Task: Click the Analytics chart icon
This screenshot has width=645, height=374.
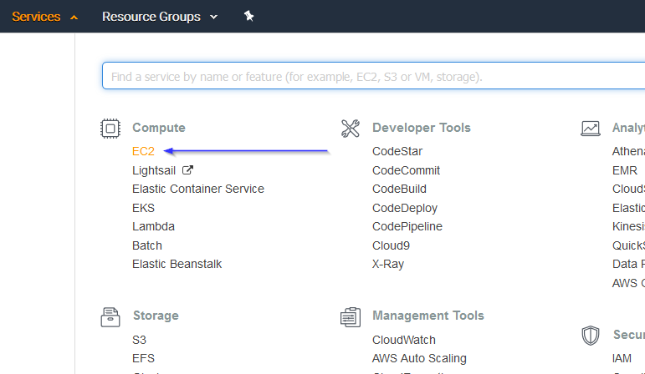Action: [x=591, y=129]
